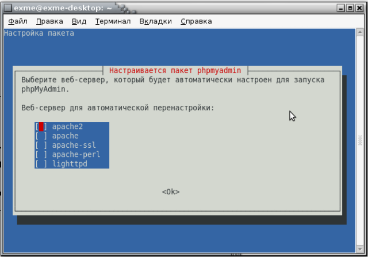Viewport: 368px width, 257px height.
Task: Click the scrollbar down arrow
Action: tap(360, 249)
